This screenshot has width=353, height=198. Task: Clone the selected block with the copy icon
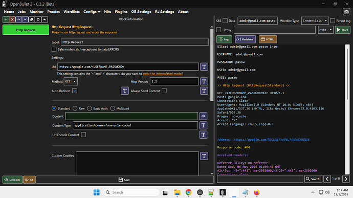pos(32,19)
